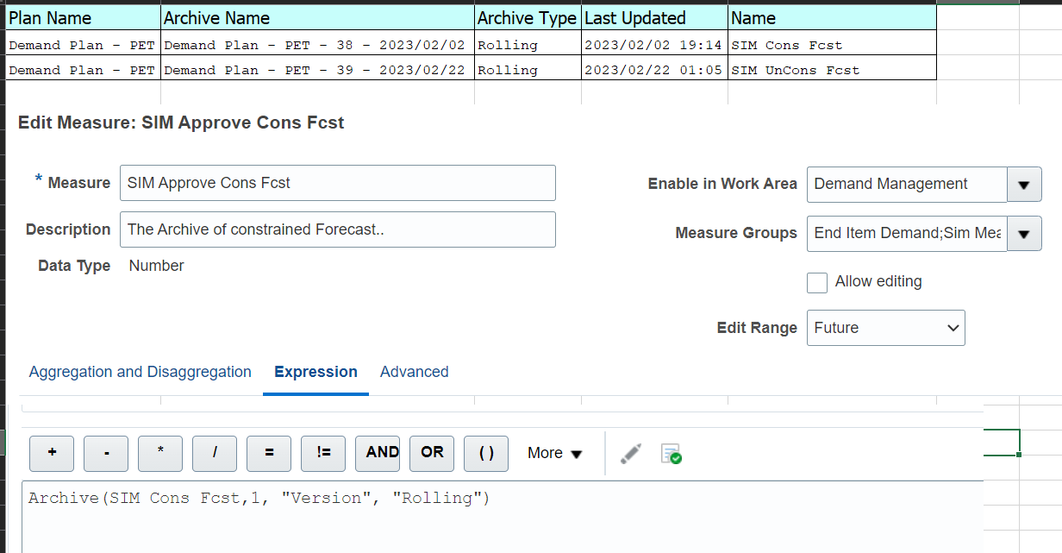Screen dimensions: 1062x553
Task: Click the plus operator icon
Action: point(51,453)
